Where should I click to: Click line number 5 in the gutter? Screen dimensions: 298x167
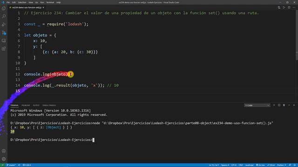pos(19,35)
